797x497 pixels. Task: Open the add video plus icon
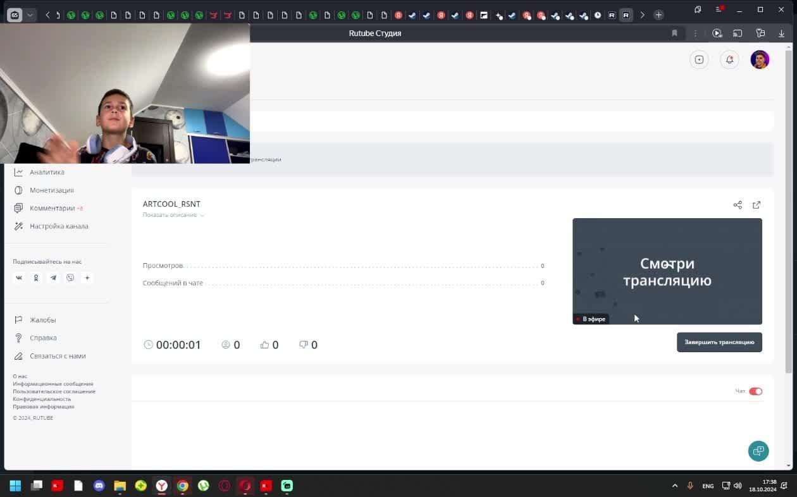699,59
